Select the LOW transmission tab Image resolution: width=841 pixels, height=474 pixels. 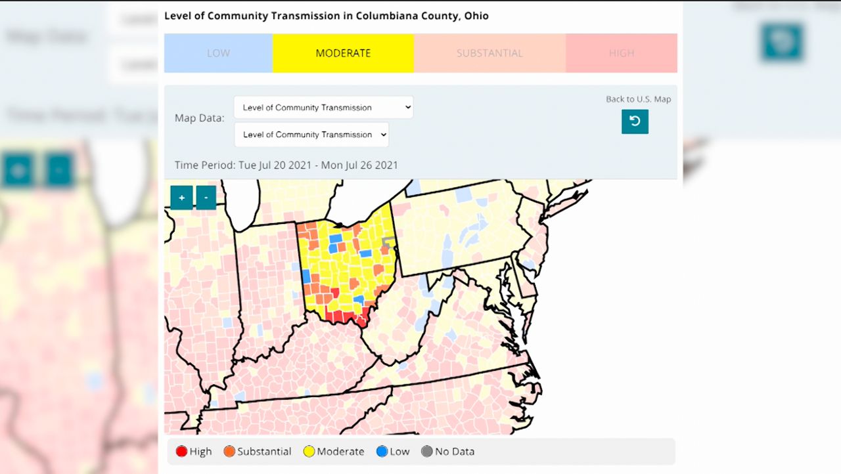[x=218, y=53]
